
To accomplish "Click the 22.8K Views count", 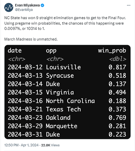I will pyautogui.click(x=50, y=145).
